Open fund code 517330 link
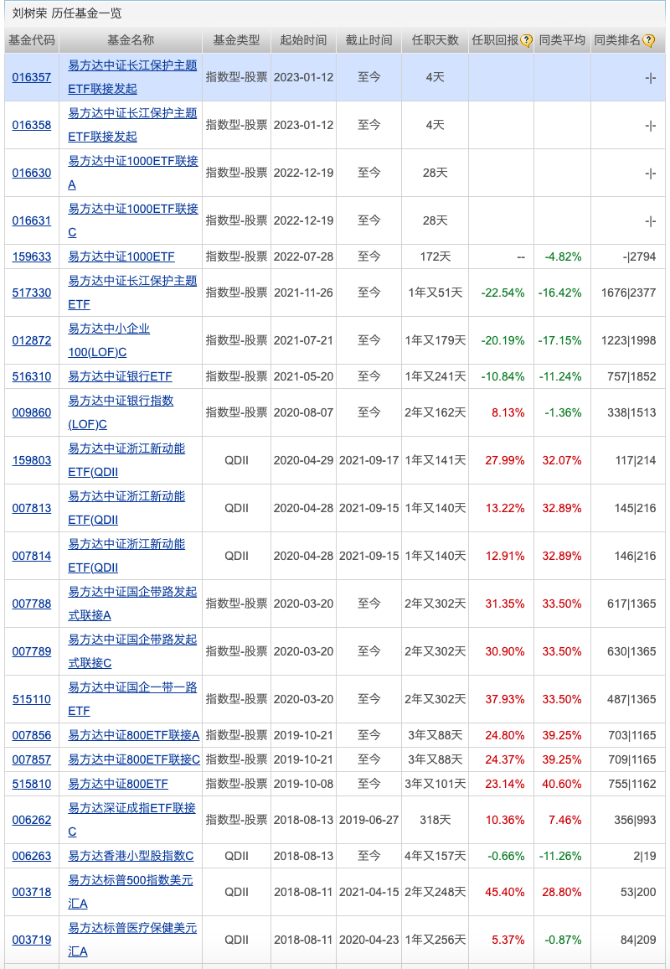This screenshot has width=670, height=969. pos(32,293)
